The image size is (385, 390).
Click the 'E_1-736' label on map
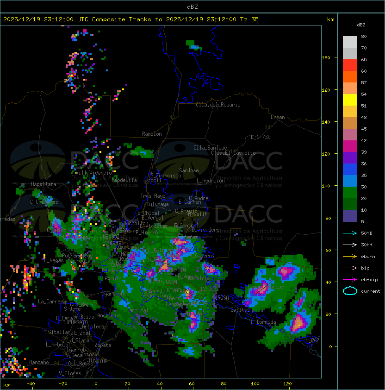(x=261, y=137)
